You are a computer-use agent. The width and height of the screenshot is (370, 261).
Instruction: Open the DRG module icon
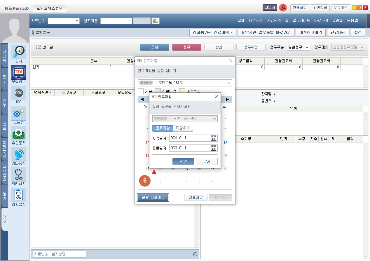[19, 93]
